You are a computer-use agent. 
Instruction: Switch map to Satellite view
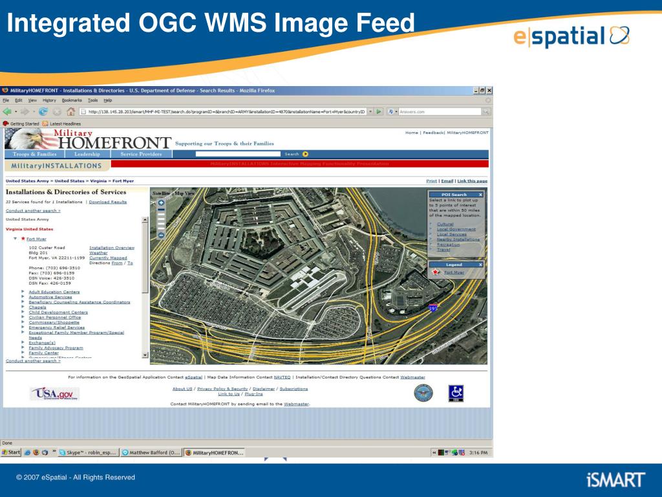(x=161, y=193)
